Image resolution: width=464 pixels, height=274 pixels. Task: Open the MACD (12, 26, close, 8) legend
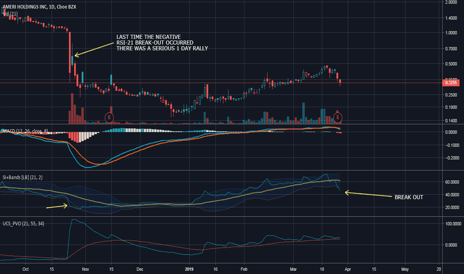(x=25, y=131)
